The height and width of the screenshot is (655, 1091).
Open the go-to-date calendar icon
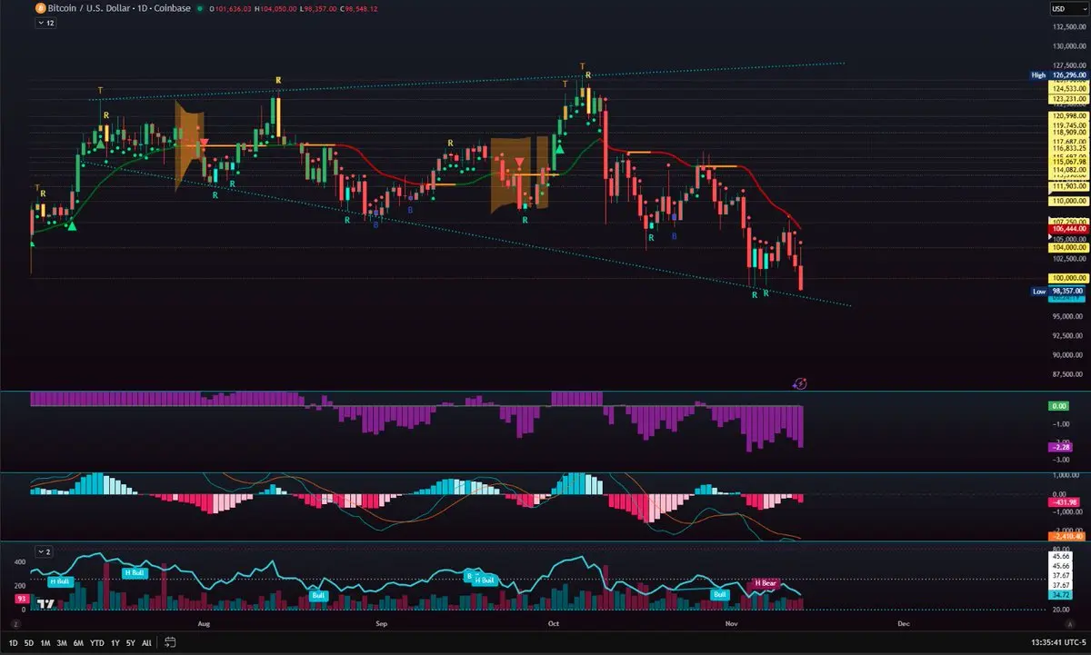(168, 642)
